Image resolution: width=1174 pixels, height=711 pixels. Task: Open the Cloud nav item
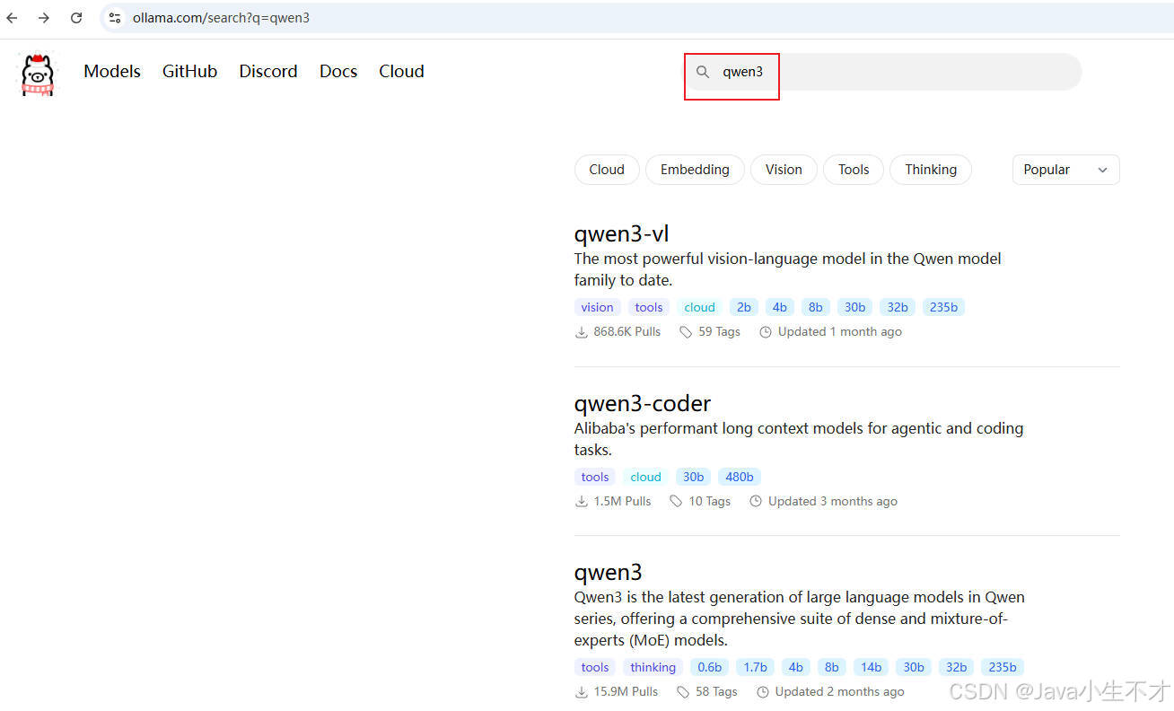pyautogui.click(x=401, y=72)
